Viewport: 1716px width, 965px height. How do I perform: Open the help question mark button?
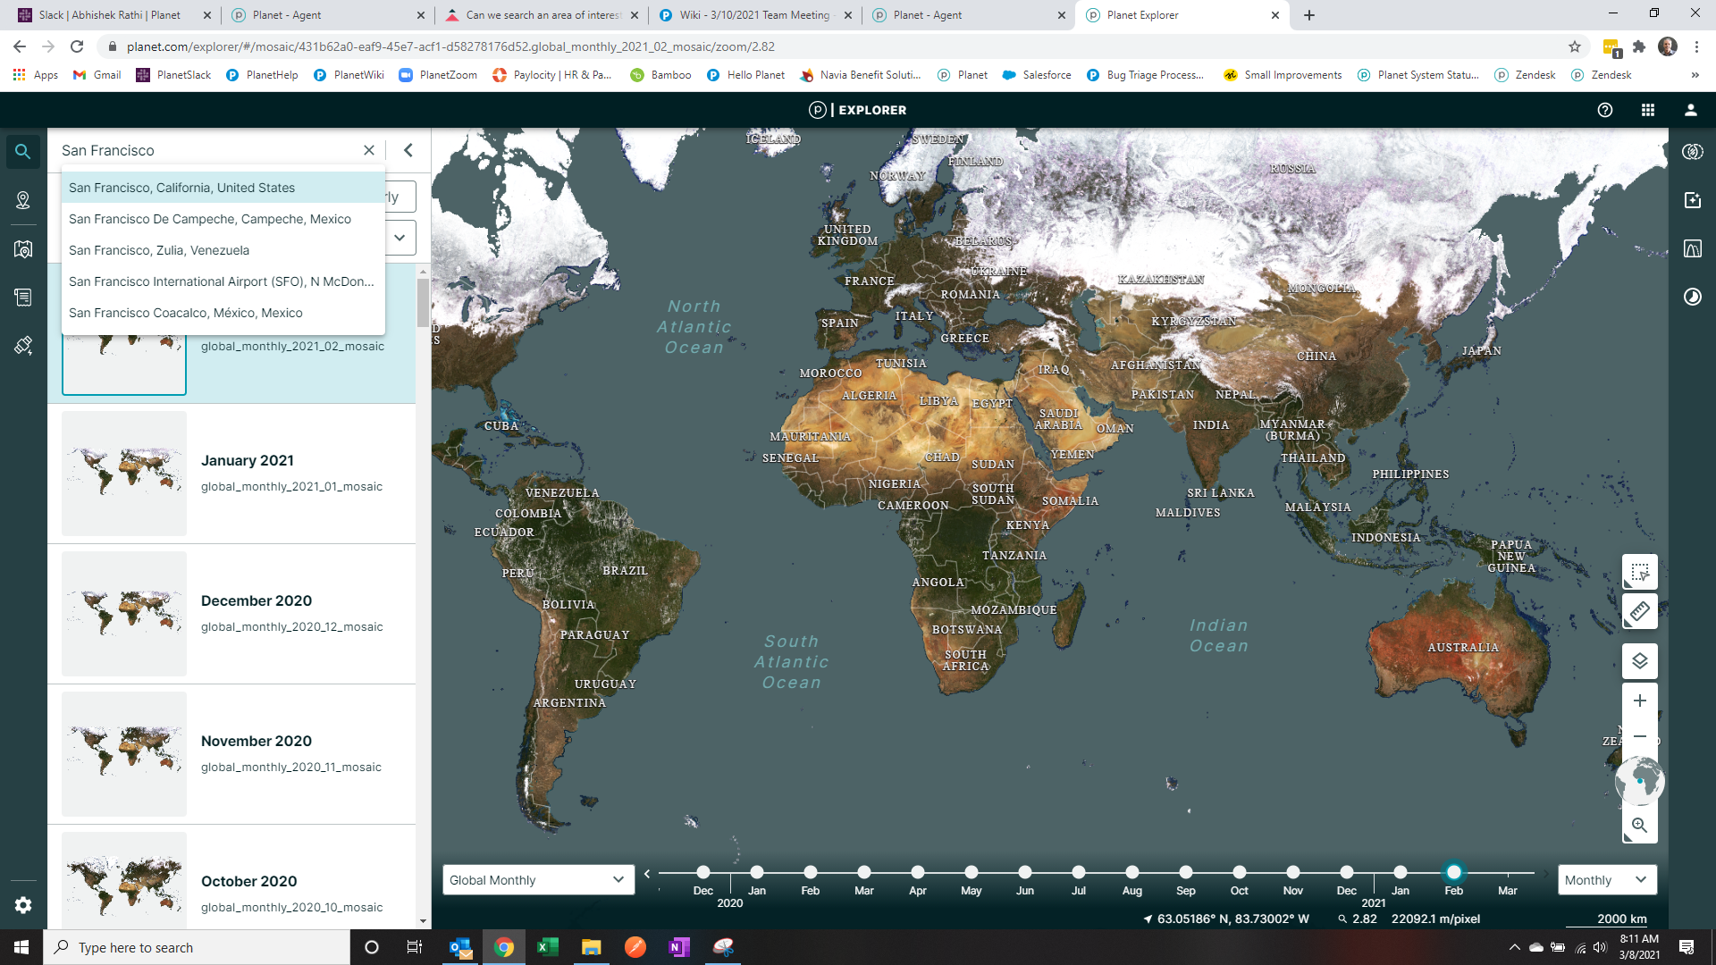click(x=1604, y=110)
